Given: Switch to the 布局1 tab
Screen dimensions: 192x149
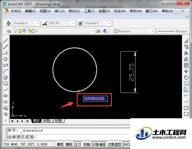Looking at the screenshot, I should [x=47, y=121].
